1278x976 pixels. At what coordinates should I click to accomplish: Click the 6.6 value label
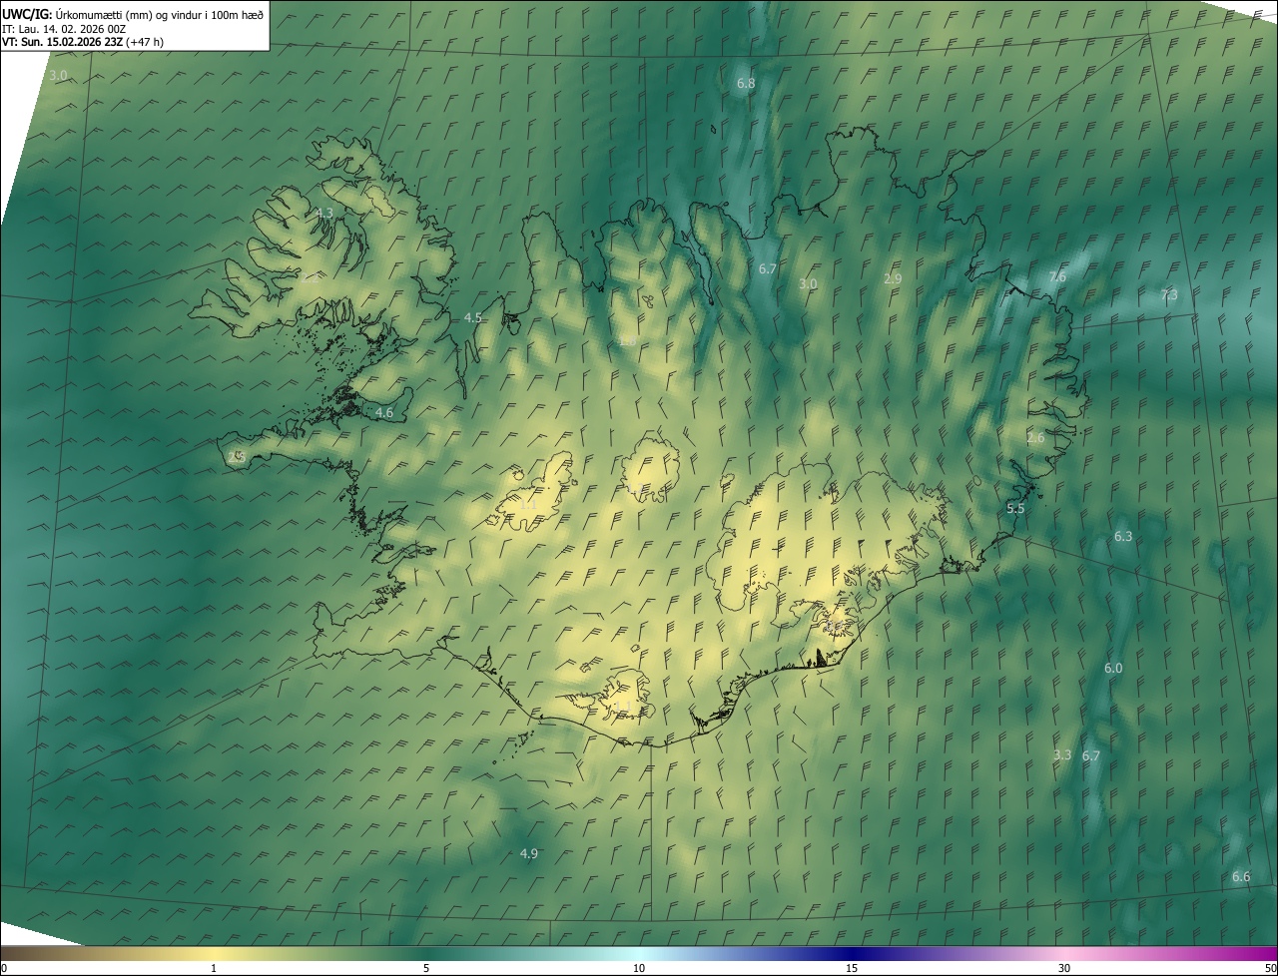(x=1241, y=877)
